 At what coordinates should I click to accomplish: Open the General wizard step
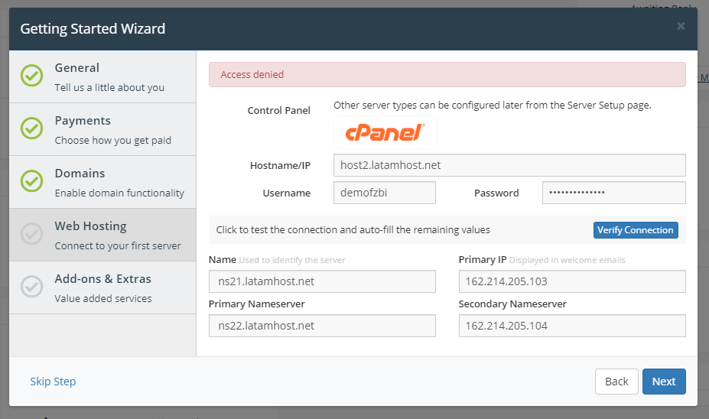pyautogui.click(x=109, y=76)
